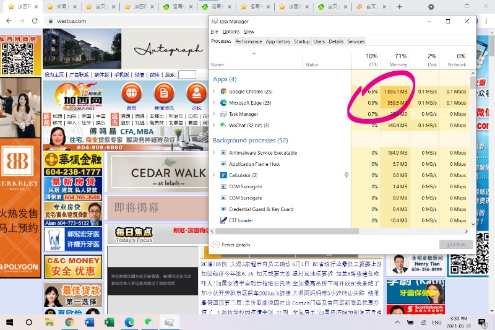This screenshot has width=495, height=330.
Task: Expand the Antimalware Service Executable row
Action: pyautogui.click(x=214, y=152)
